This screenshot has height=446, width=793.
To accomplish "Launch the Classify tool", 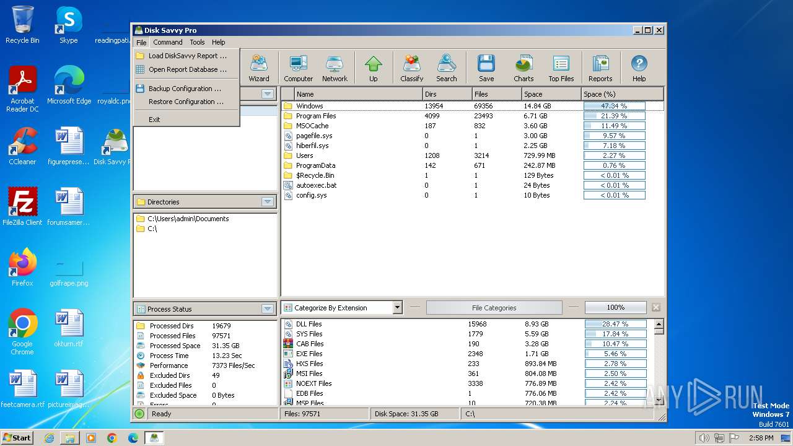I will (411, 68).
